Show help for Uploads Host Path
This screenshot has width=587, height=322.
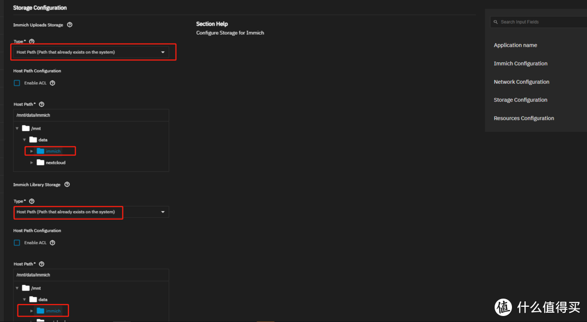coord(41,104)
